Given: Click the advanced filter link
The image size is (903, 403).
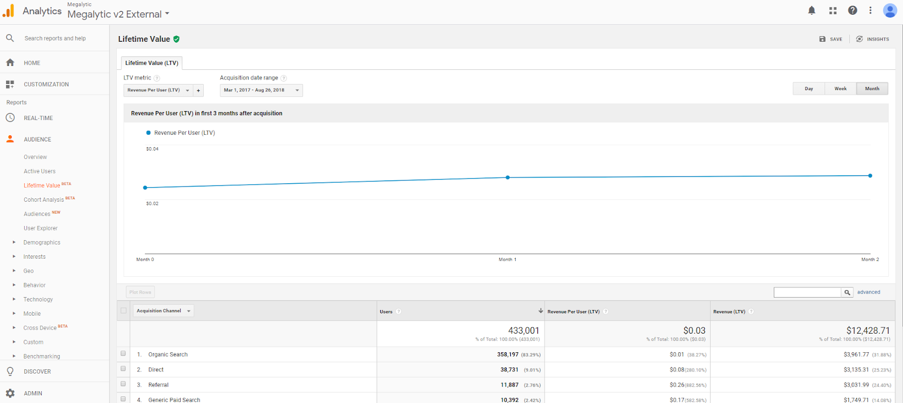Looking at the screenshot, I should point(869,292).
